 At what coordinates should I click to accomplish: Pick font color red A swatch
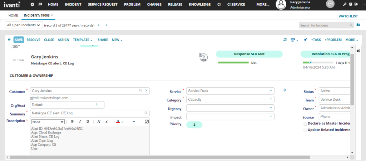pos(118,121)
